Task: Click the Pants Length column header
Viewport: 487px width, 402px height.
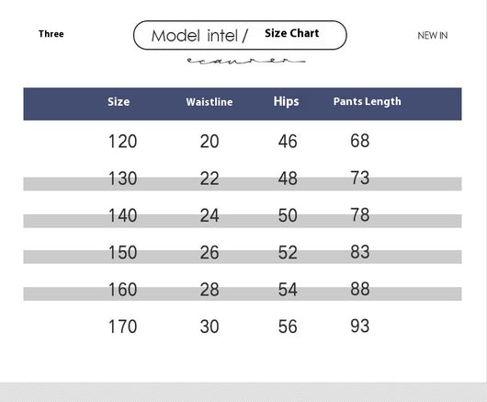Action: [x=368, y=102]
